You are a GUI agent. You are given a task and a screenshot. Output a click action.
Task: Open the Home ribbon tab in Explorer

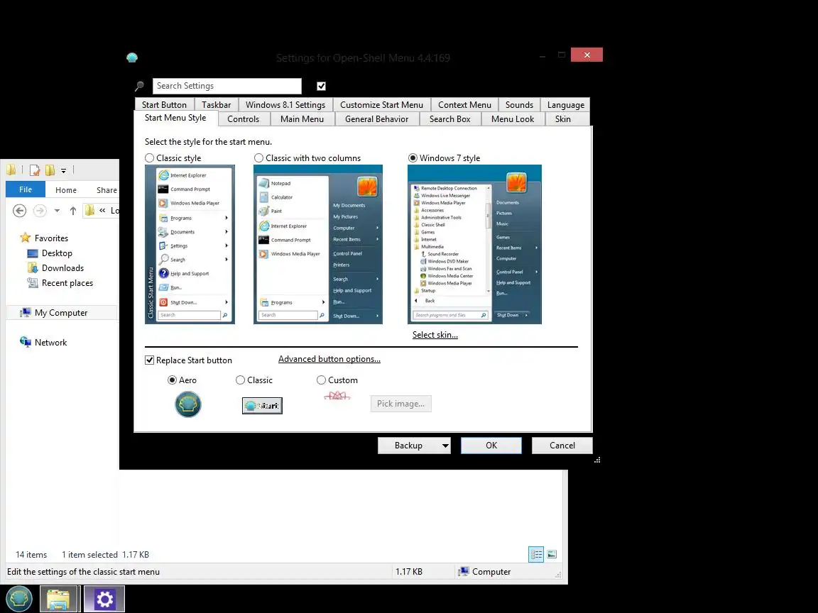tap(66, 189)
